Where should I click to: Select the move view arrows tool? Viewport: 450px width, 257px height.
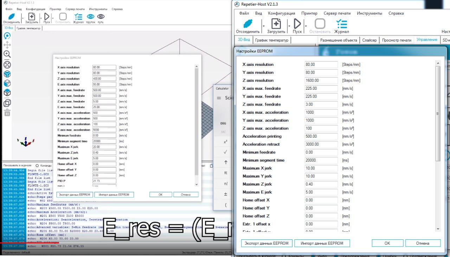(x=7, y=45)
